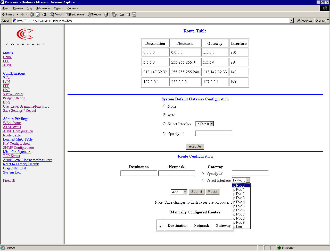This screenshot has width=330, height=251.
Task: Click the br0 interface cell
Action: 239,72
